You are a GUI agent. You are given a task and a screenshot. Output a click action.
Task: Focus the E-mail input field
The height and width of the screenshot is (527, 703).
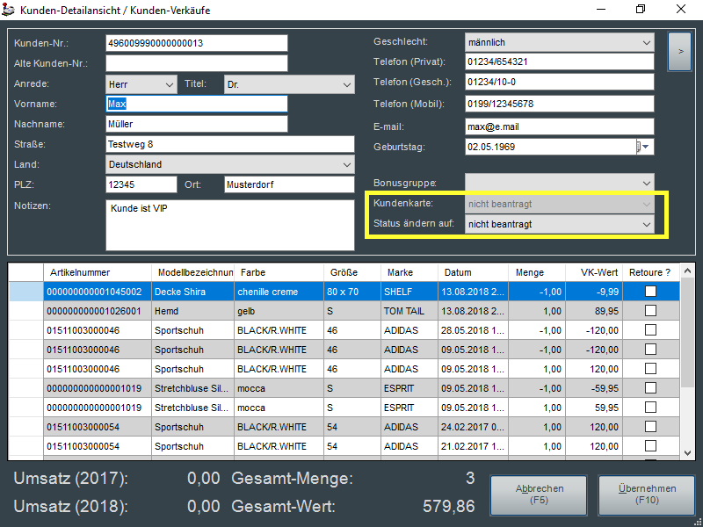[x=559, y=126]
